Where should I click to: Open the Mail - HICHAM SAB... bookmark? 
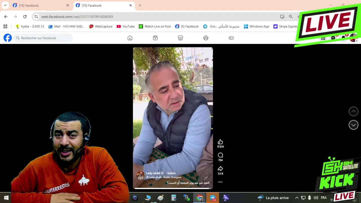(66, 27)
